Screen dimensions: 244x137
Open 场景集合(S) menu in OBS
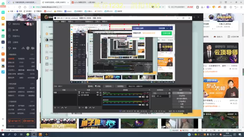click(x=89, y=22)
